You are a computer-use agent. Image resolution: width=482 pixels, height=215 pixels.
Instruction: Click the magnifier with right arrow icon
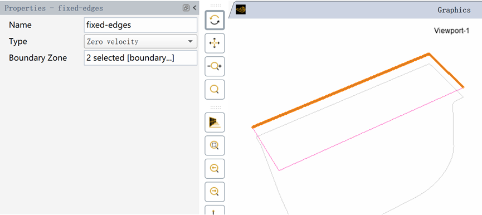point(215,192)
